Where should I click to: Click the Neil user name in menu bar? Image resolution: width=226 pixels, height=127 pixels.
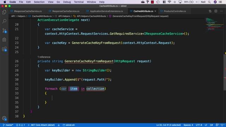pyautogui.click(x=203, y=2)
